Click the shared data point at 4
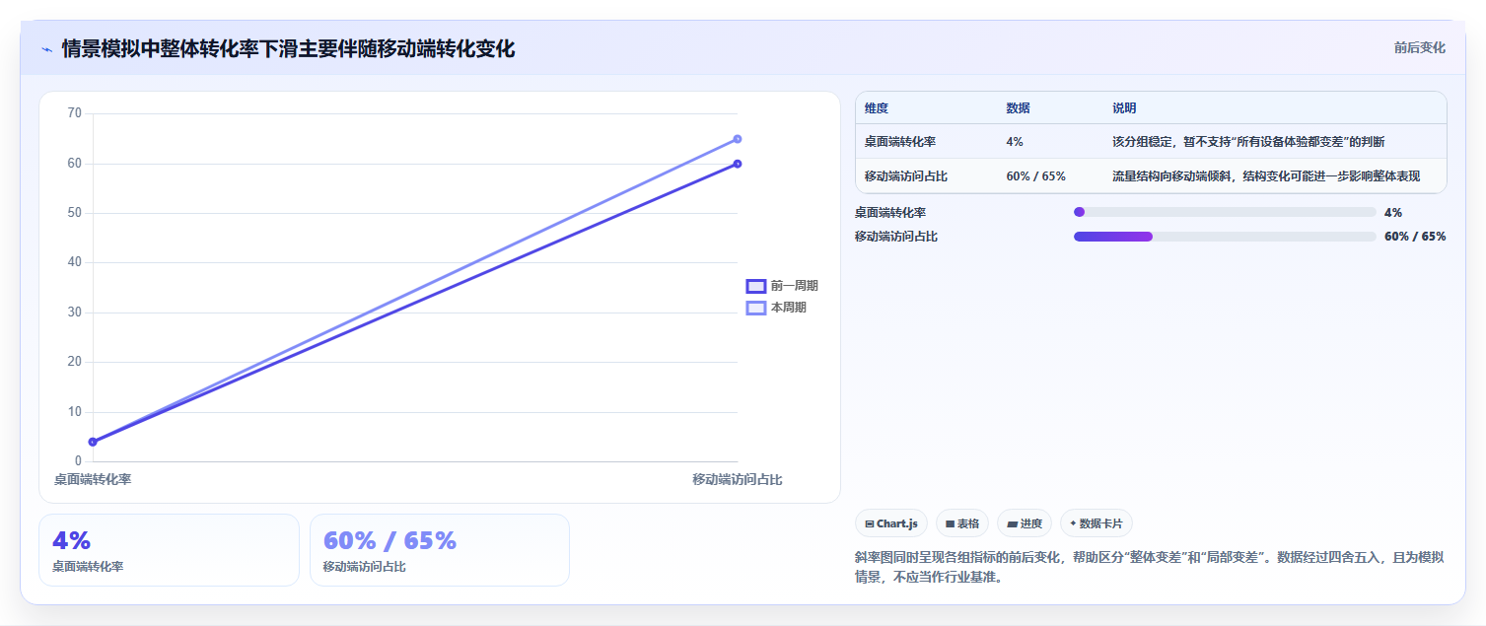Image resolution: width=1486 pixels, height=626 pixels. [93, 442]
